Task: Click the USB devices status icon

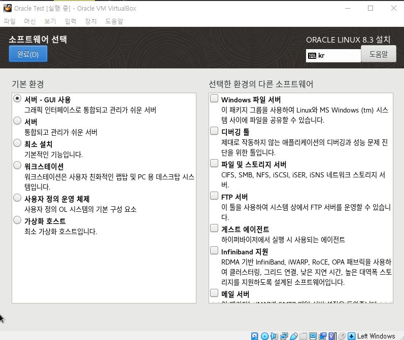Action: point(294,336)
